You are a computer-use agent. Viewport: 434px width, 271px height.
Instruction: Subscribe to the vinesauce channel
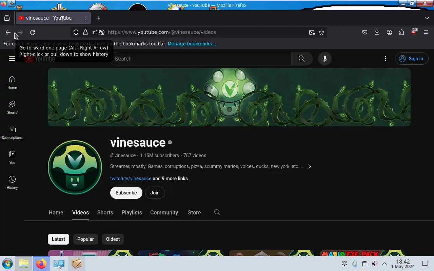126,193
